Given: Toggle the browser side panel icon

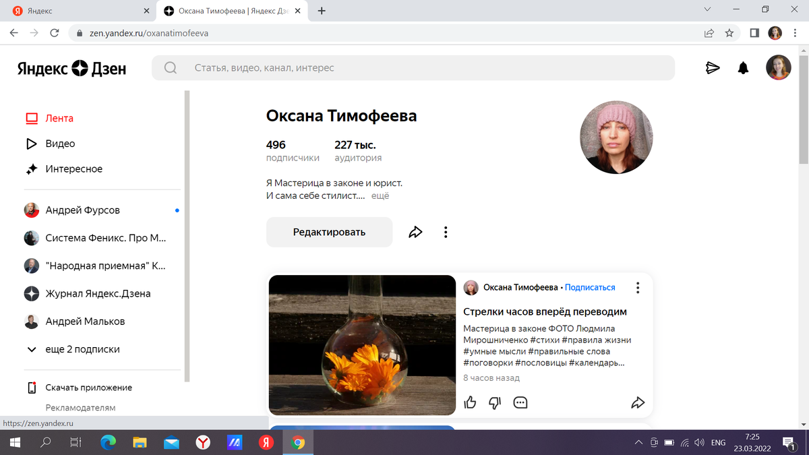Looking at the screenshot, I should (754, 32).
